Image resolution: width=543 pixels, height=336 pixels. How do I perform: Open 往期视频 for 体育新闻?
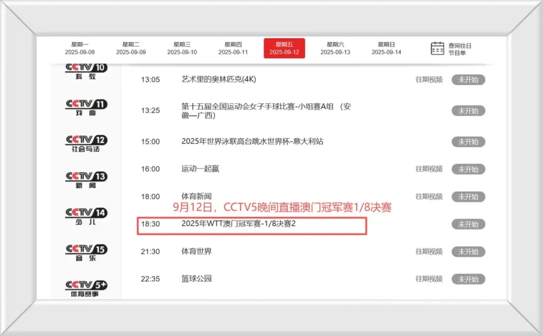coord(429,197)
